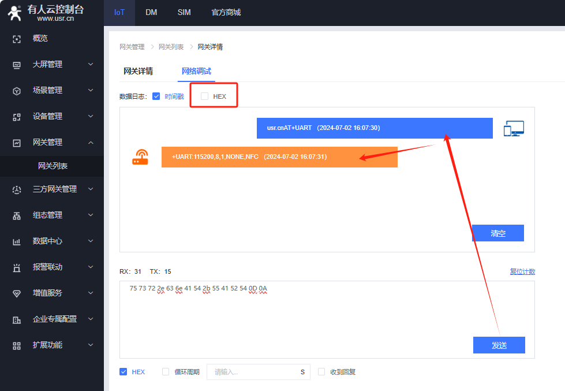Screen dimensions: 565x391
Task: Click the 组态管理 hierarchy icon
Action: pyautogui.click(x=17, y=215)
